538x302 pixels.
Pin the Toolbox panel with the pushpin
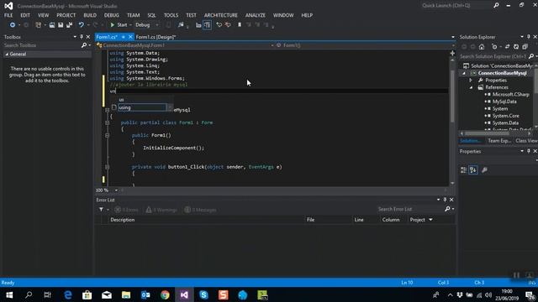point(82,37)
